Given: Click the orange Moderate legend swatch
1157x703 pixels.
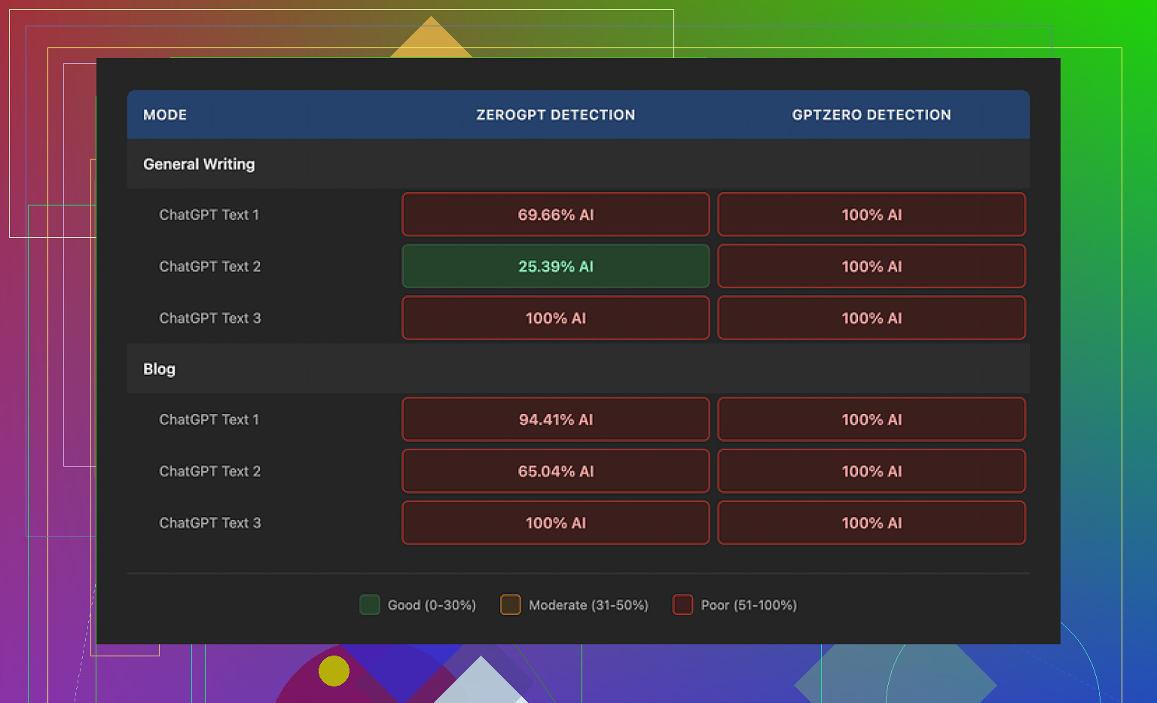Looking at the screenshot, I should click(510, 604).
